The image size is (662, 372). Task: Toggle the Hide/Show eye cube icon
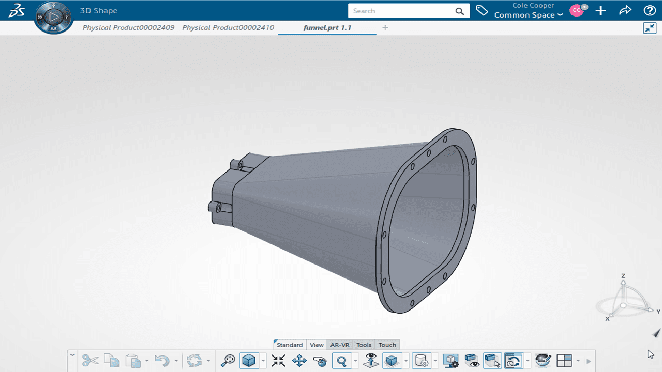[471, 360]
